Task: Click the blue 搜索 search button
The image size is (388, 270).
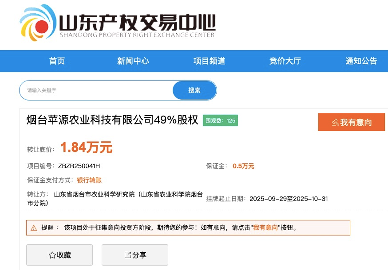Action: coord(194,90)
